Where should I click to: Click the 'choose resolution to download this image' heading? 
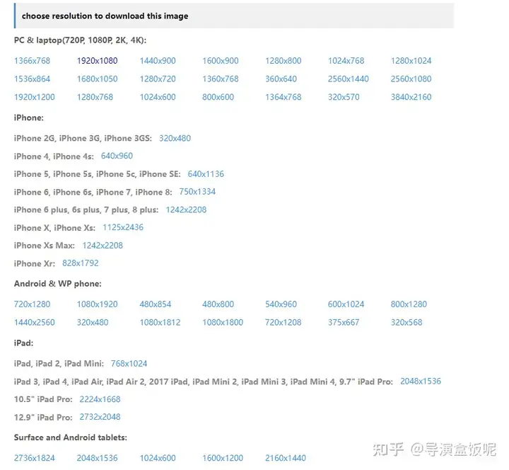pyautogui.click(x=105, y=16)
